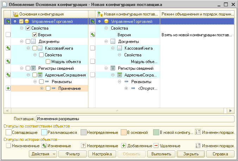Click the Регистры сведений table icon in right pane
The image size is (238, 161).
tap(113, 68)
